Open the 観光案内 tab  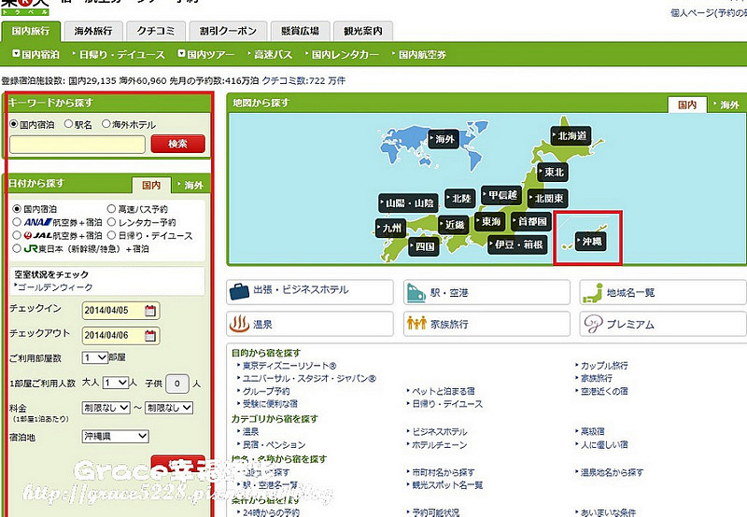(363, 32)
